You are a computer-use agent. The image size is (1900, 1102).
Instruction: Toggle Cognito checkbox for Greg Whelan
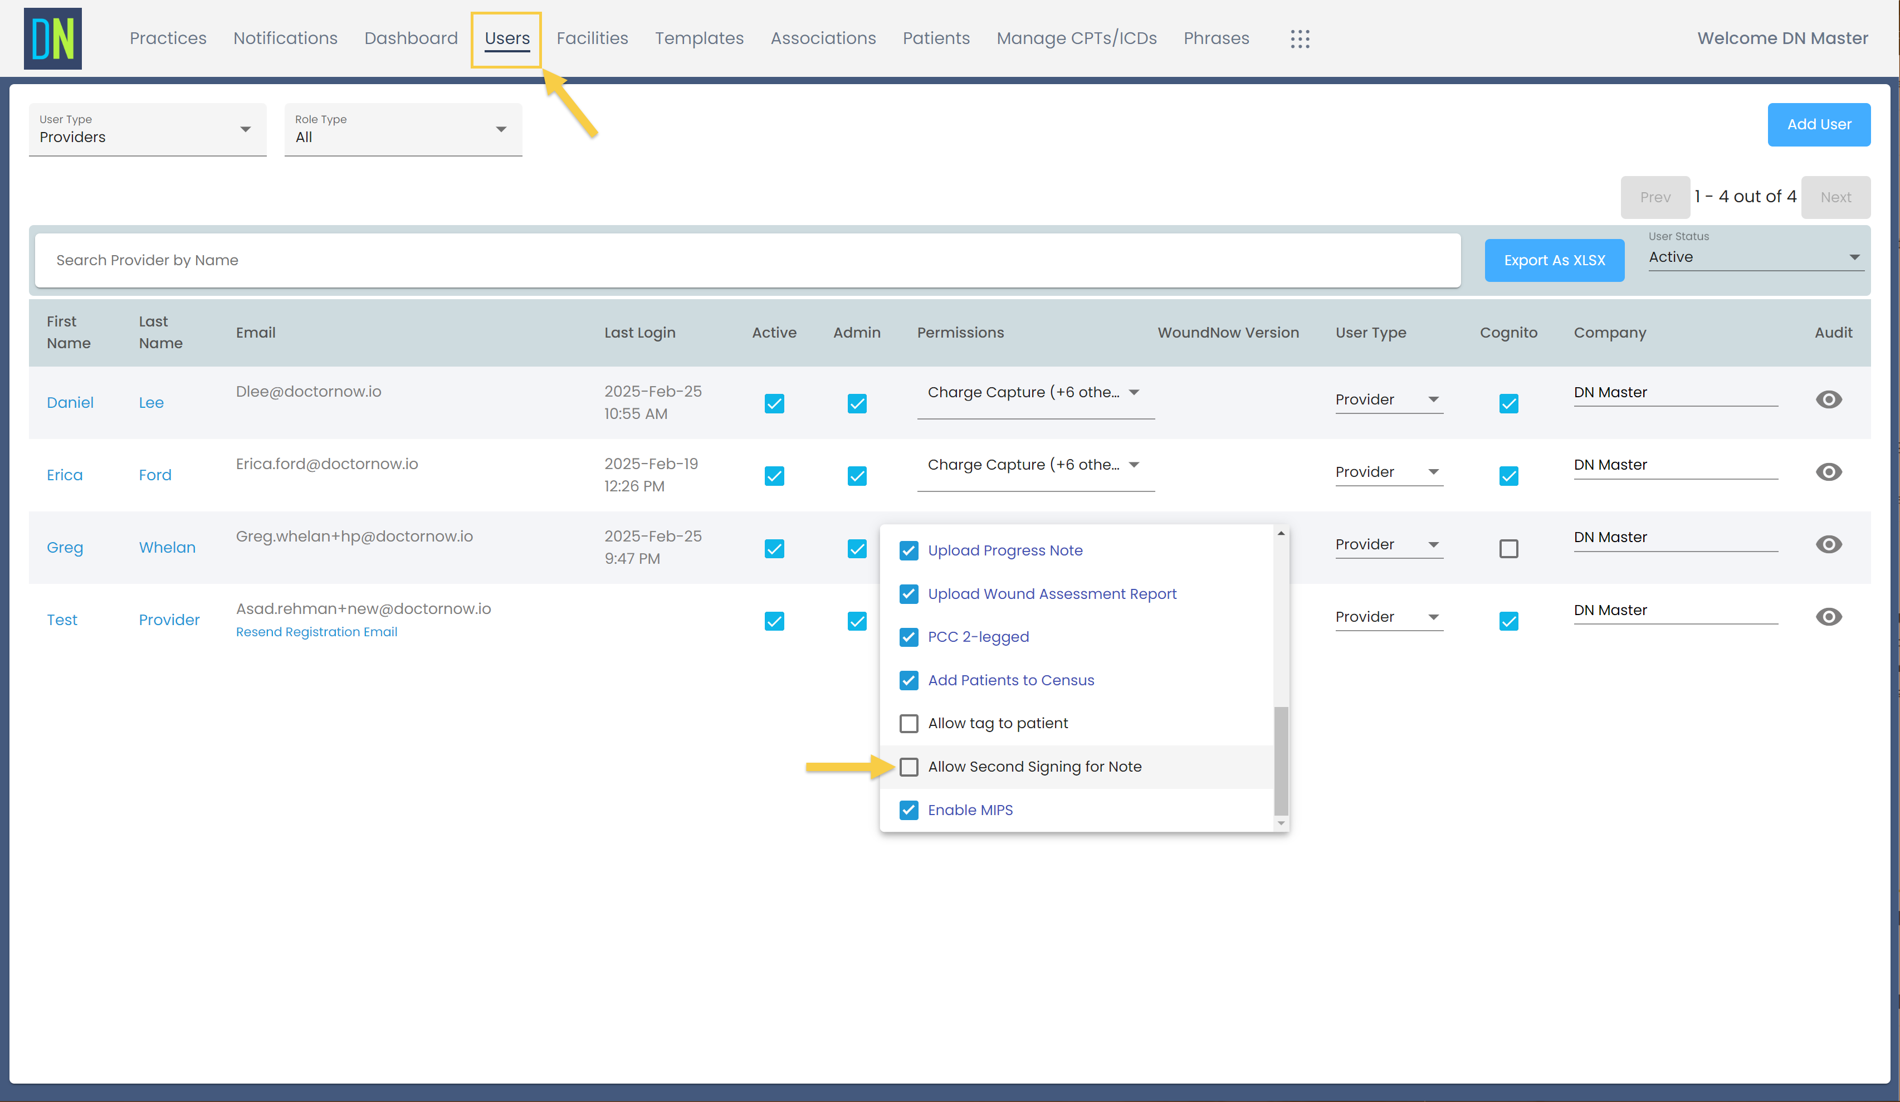(x=1508, y=548)
